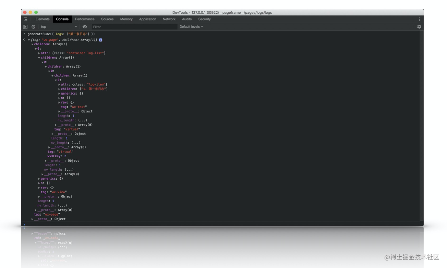This screenshot has width=447, height=268.
Task: Open the Application tab
Action: point(147,19)
